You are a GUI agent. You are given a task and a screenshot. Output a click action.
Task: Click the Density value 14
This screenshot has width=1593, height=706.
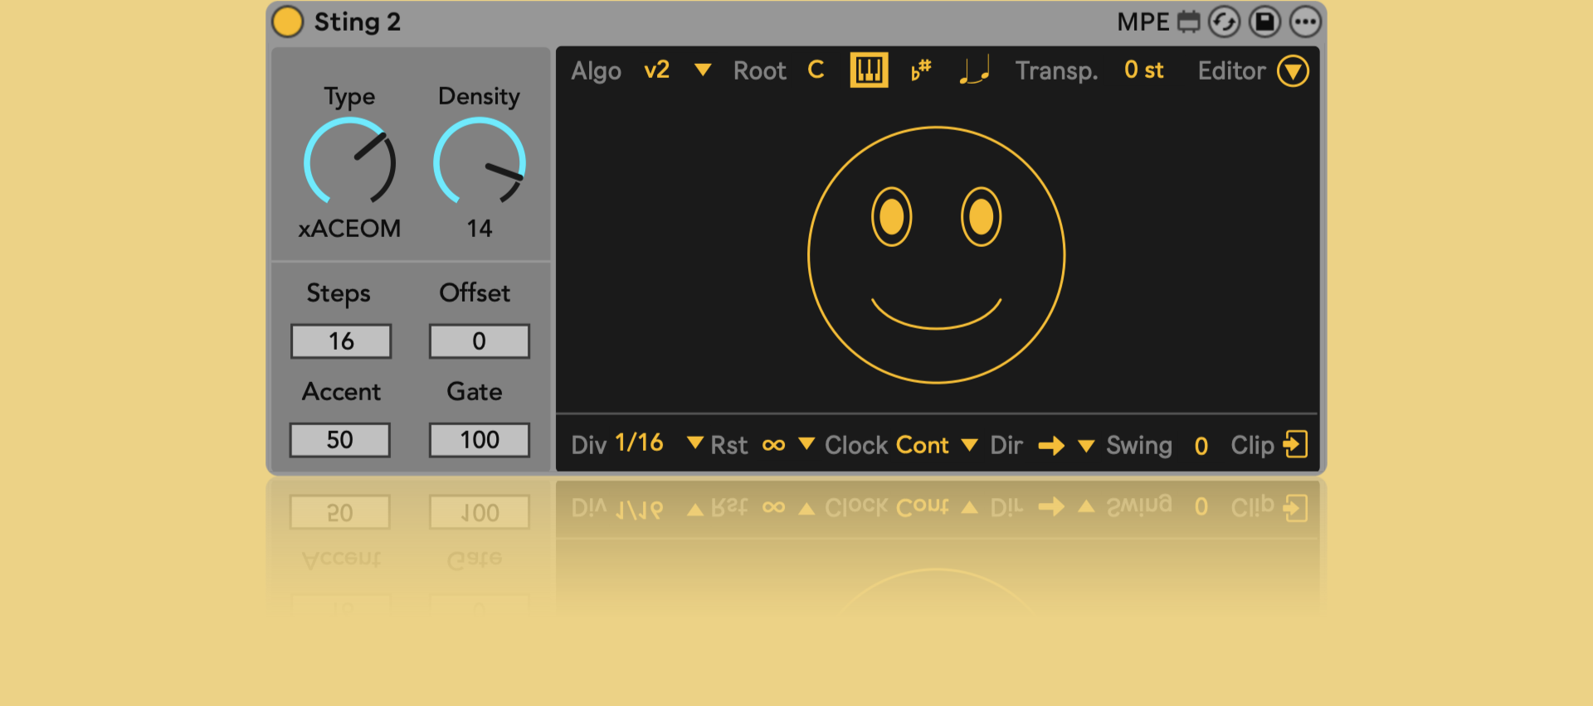pyautogui.click(x=480, y=229)
